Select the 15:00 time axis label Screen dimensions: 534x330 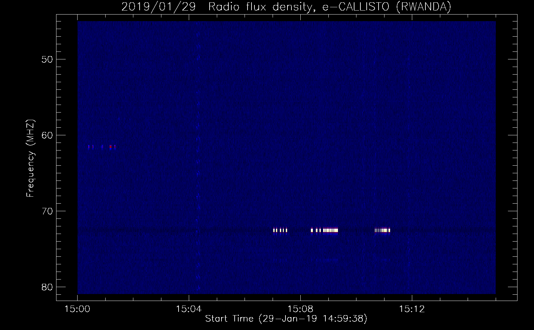tap(77, 309)
